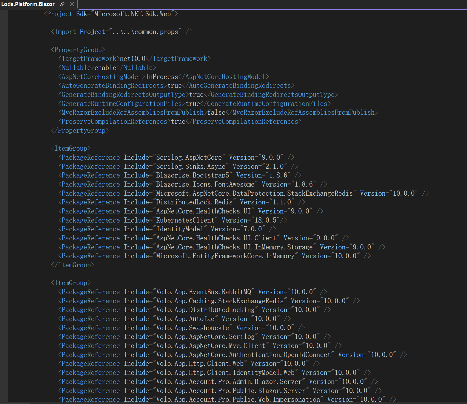The height and width of the screenshot is (404, 467).
Task: Click the Microsoft.NET.Sdk.Web Sdk value
Action: point(132,14)
